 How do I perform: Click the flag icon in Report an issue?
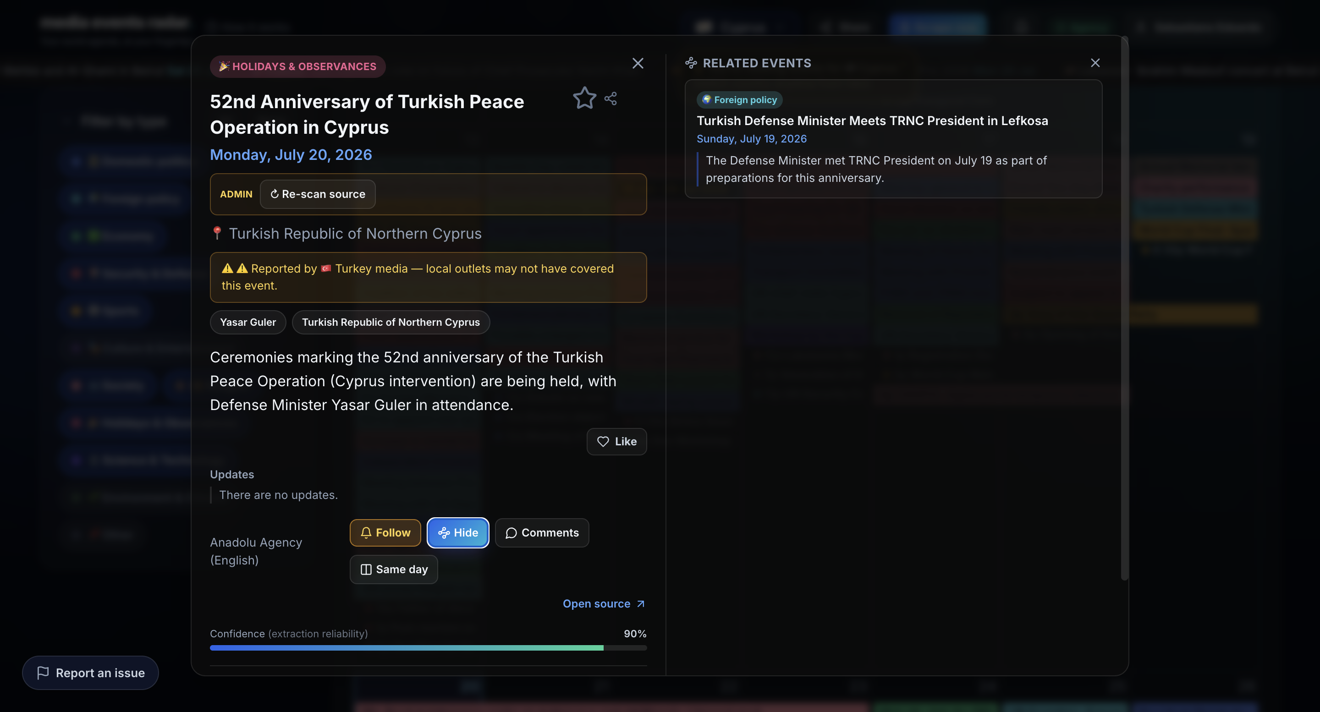point(43,673)
